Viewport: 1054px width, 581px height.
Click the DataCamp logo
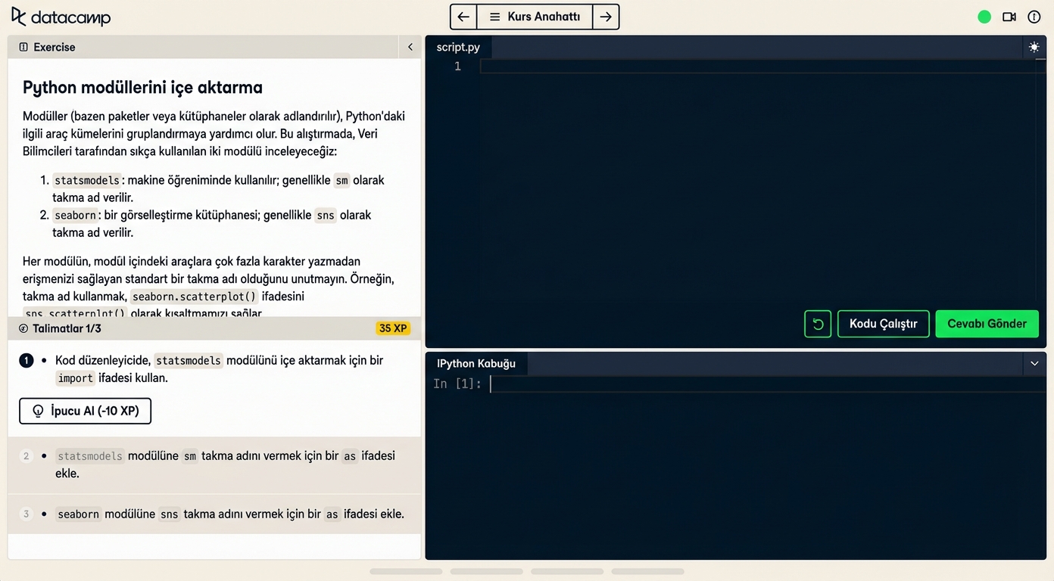click(61, 17)
